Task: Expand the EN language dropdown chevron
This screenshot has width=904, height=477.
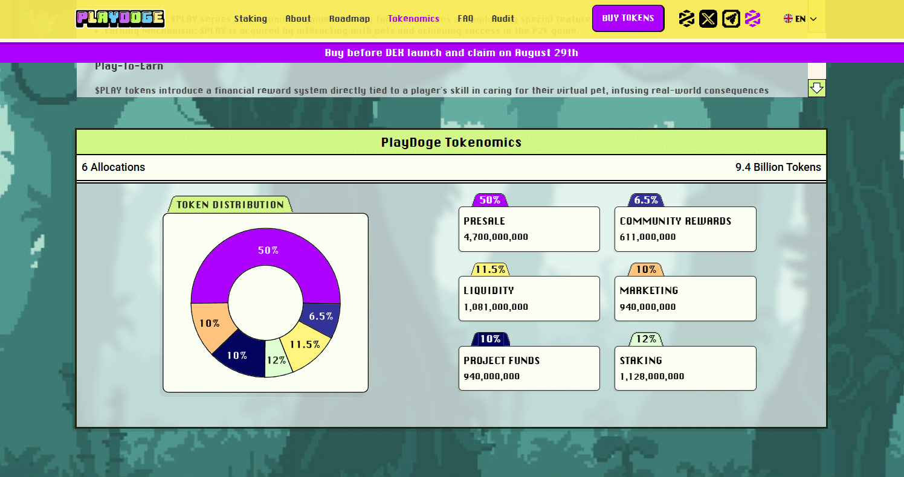Action: point(813,19)
